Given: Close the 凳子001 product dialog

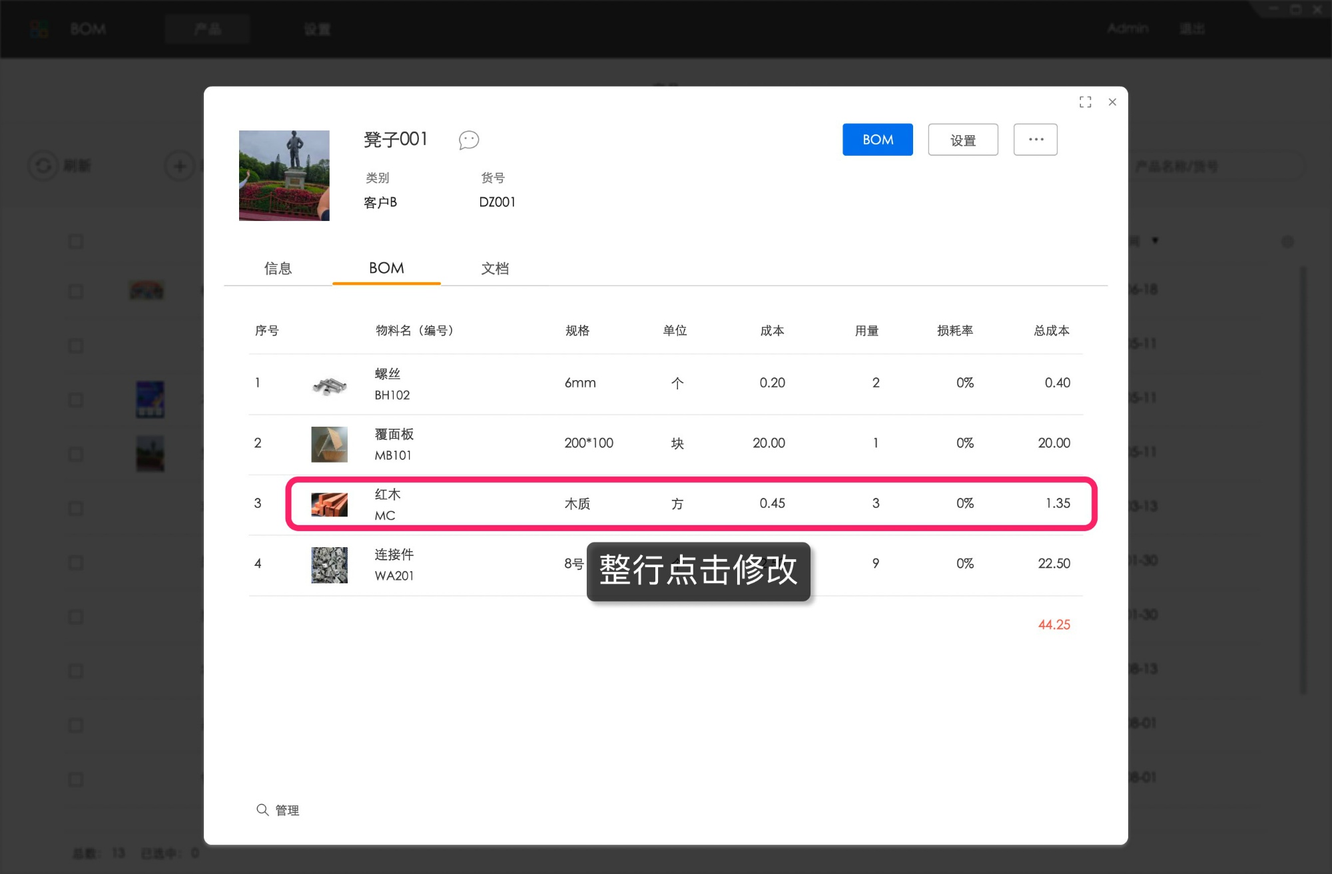Looking at the screenshot, I should click(x=1112, y=102).
